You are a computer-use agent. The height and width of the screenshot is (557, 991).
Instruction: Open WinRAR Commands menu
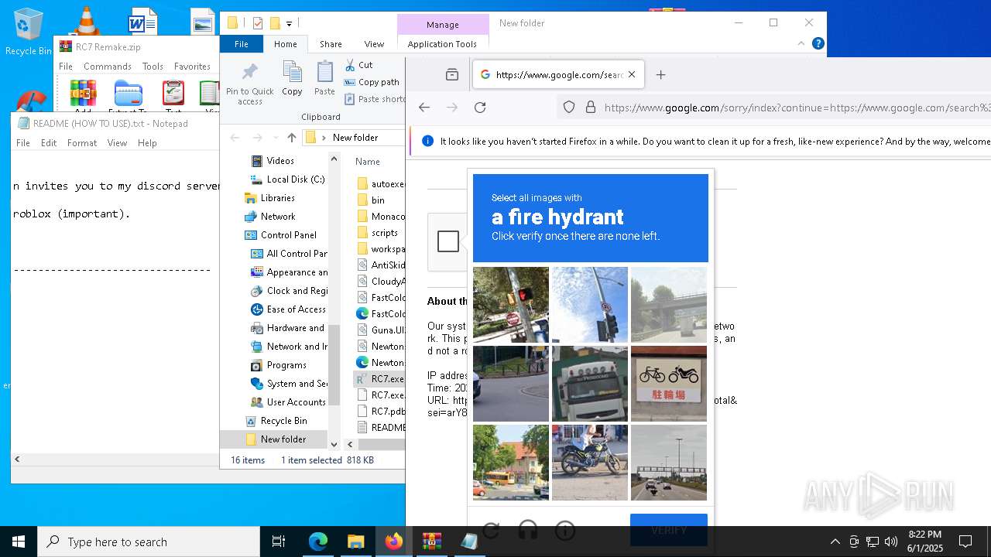coord(108,67)
